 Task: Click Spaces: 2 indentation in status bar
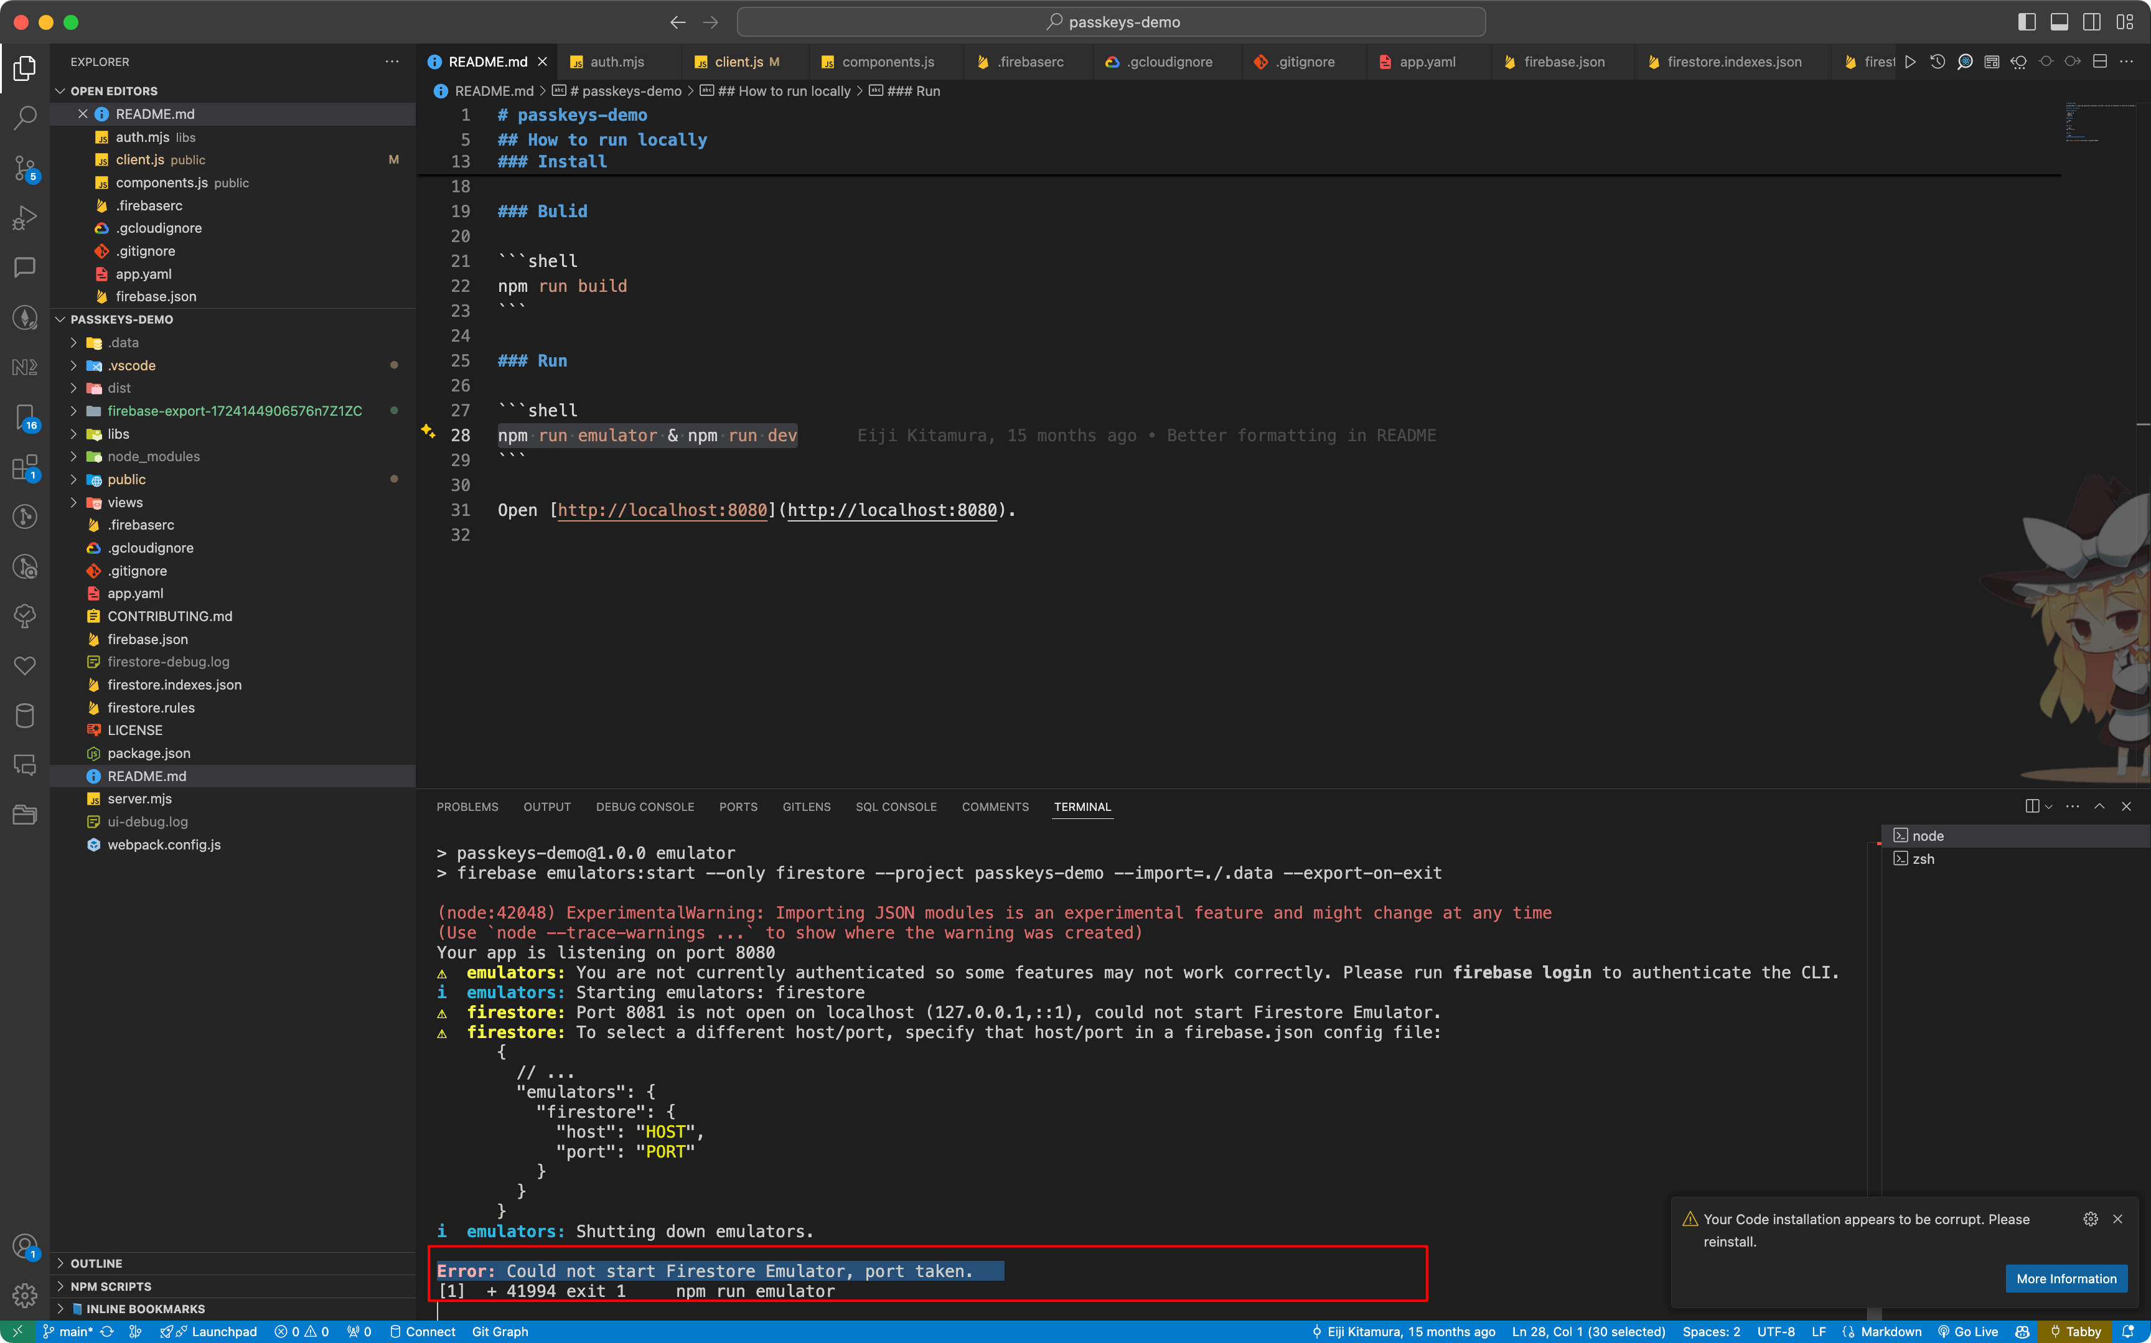click(x=1712, y=1331)
